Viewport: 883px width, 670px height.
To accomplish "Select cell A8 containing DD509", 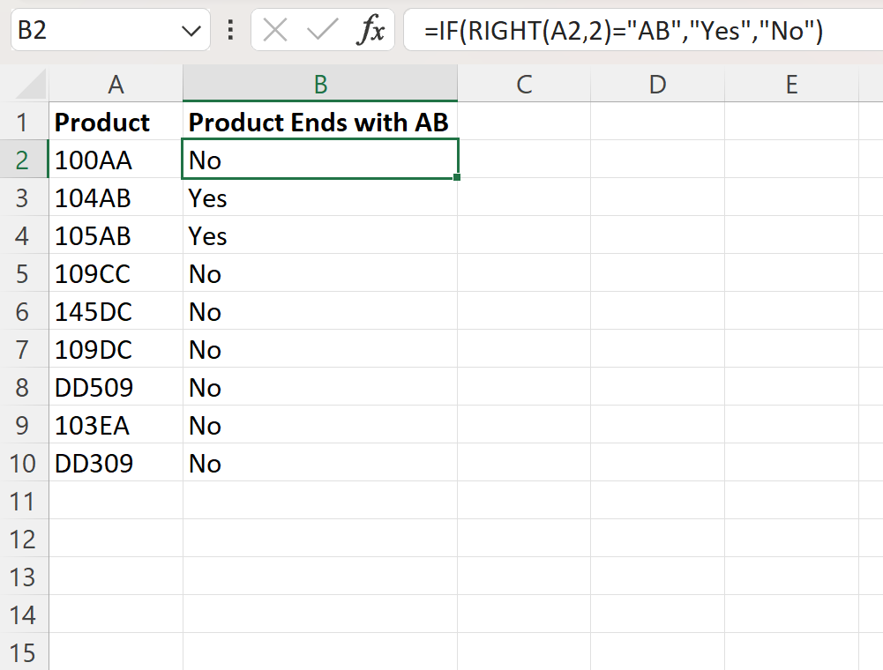I will [x=116, y=387].
